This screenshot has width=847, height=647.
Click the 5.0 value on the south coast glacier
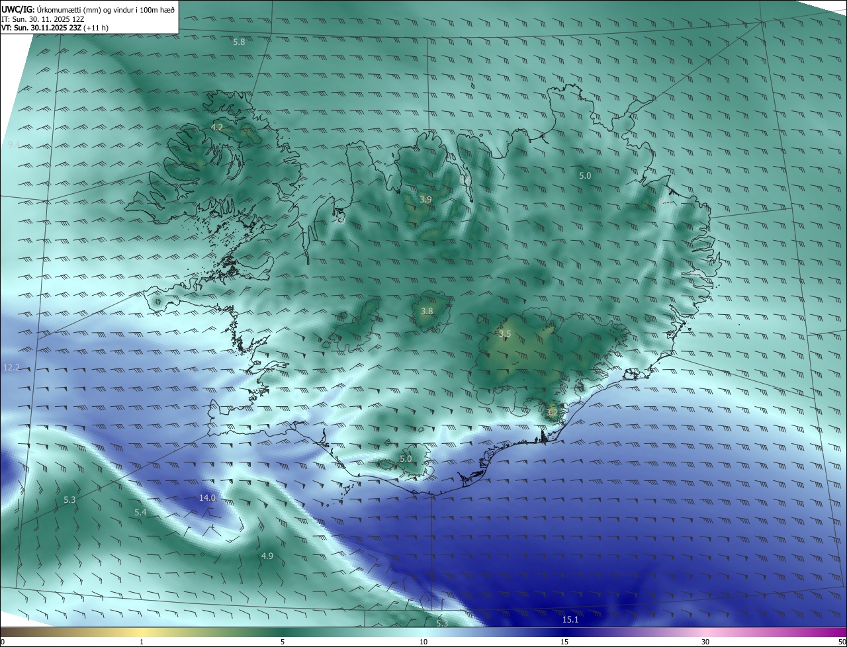(x=406, y=458)
